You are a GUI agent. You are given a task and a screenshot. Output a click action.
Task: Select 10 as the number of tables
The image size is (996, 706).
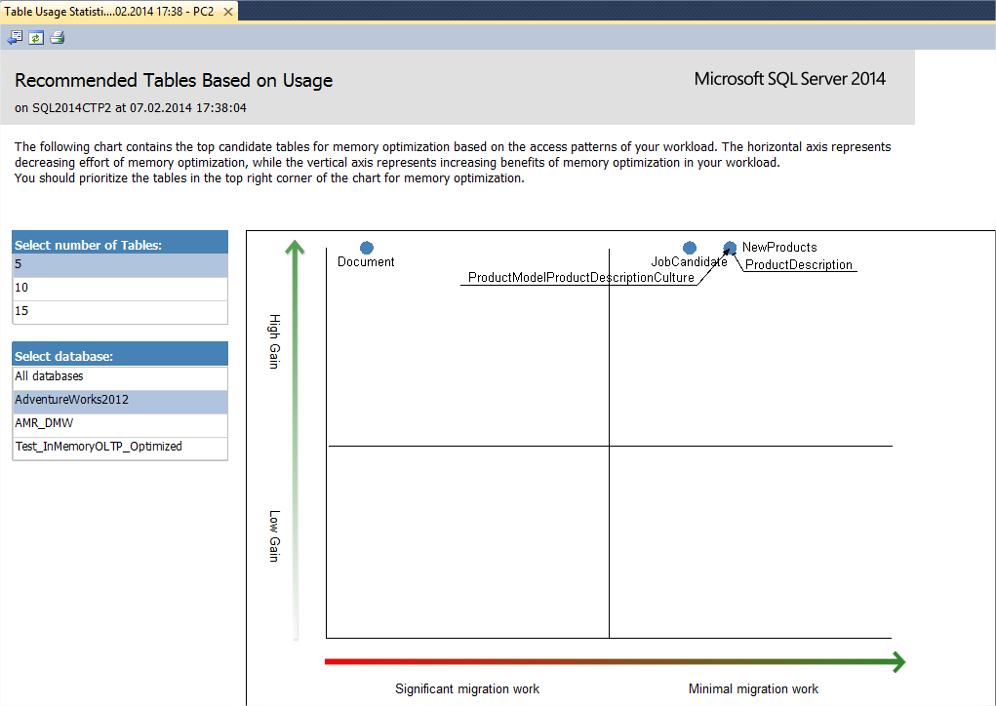tap(120, 289)
